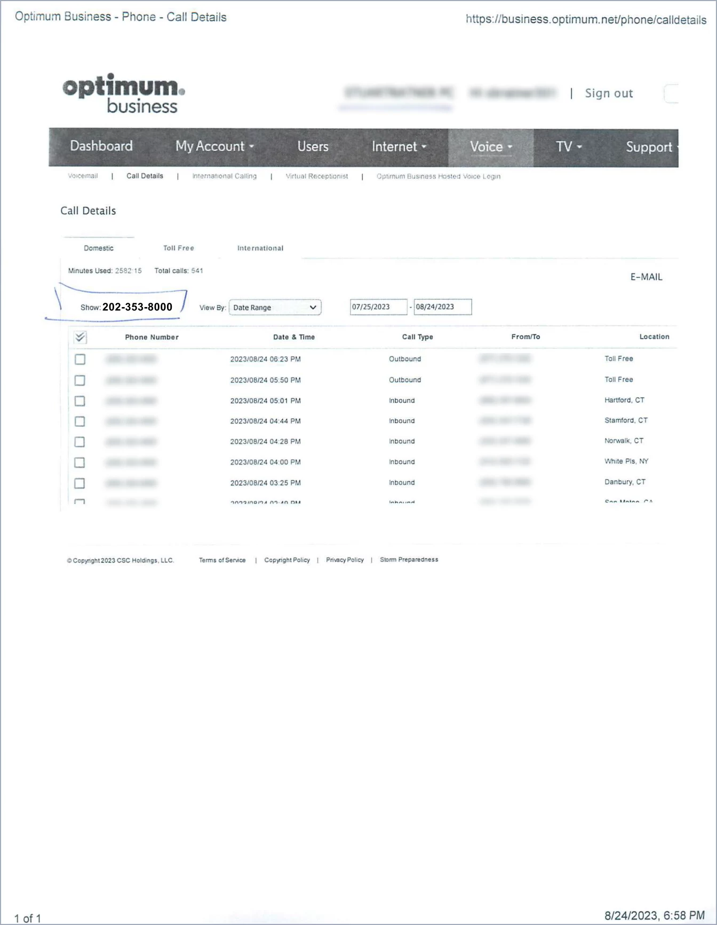
Task: Switch to the Toll Free tab
Action: tap(179, 248)
